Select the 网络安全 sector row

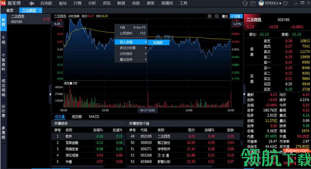pyautogui.click(x=88, y=149)
